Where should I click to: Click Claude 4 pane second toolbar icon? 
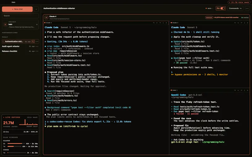[x=157, y=23]
